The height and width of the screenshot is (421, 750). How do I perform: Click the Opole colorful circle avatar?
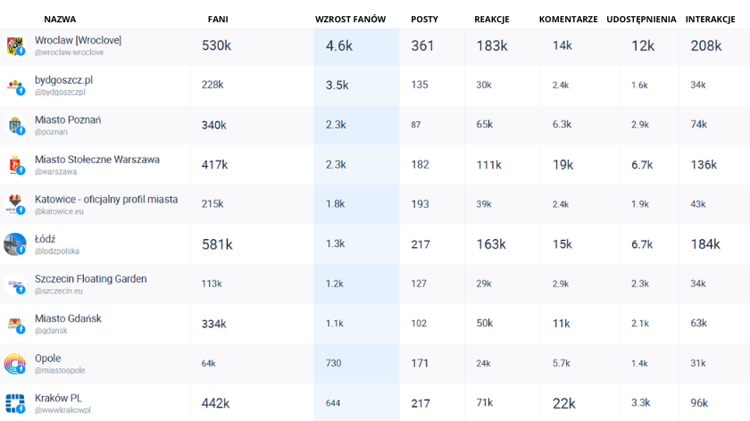(x=14, y=363)
